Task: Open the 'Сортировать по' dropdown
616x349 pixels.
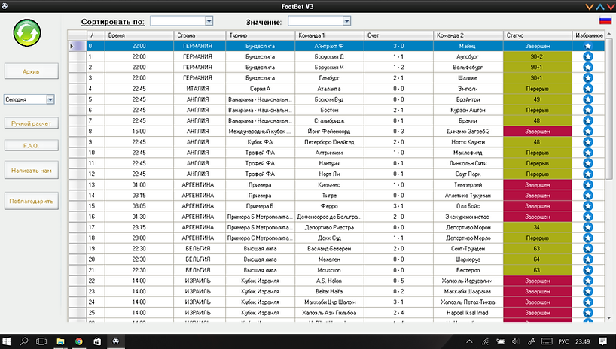Action: coord(181,21)
